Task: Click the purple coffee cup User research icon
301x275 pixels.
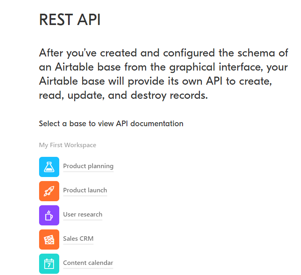Action: click(x=49, y=215)
